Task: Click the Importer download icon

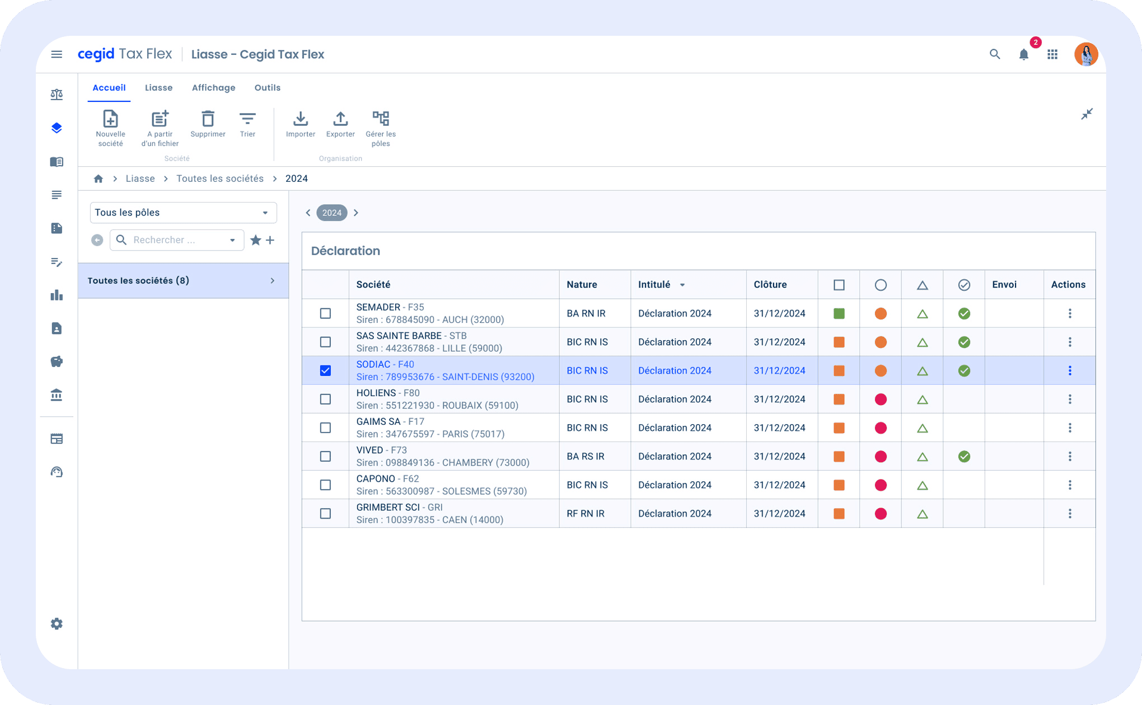Action: coord(301,119)
